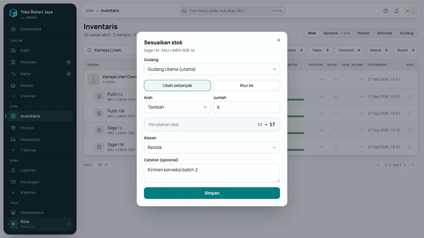Image resolution: width=424 pixels, height=238 pixels.
Task: Go to Pesanan in the sidebar
Action: click(x=39, y=62)
